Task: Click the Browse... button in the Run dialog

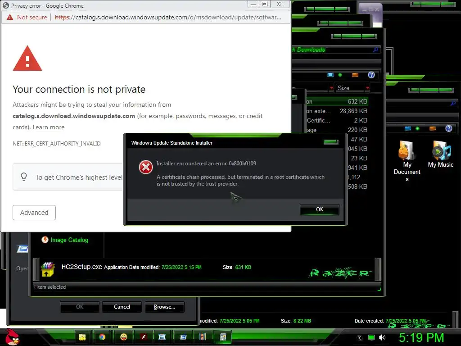Action: click(165, 307)
